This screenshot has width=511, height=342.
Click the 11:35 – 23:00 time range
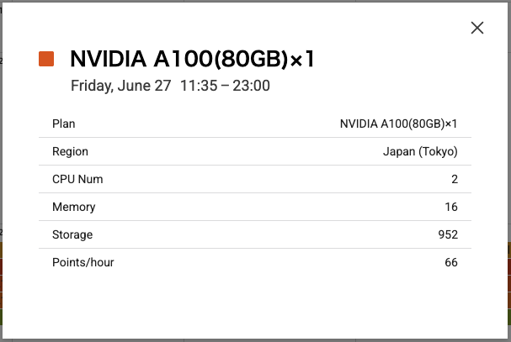pyautogui.click(x=225, y=86)
